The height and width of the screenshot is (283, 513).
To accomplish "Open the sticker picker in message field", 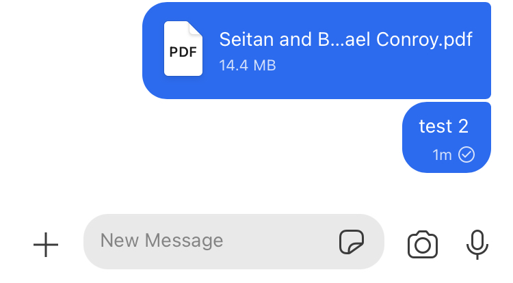I will click(x=352, y=242).
